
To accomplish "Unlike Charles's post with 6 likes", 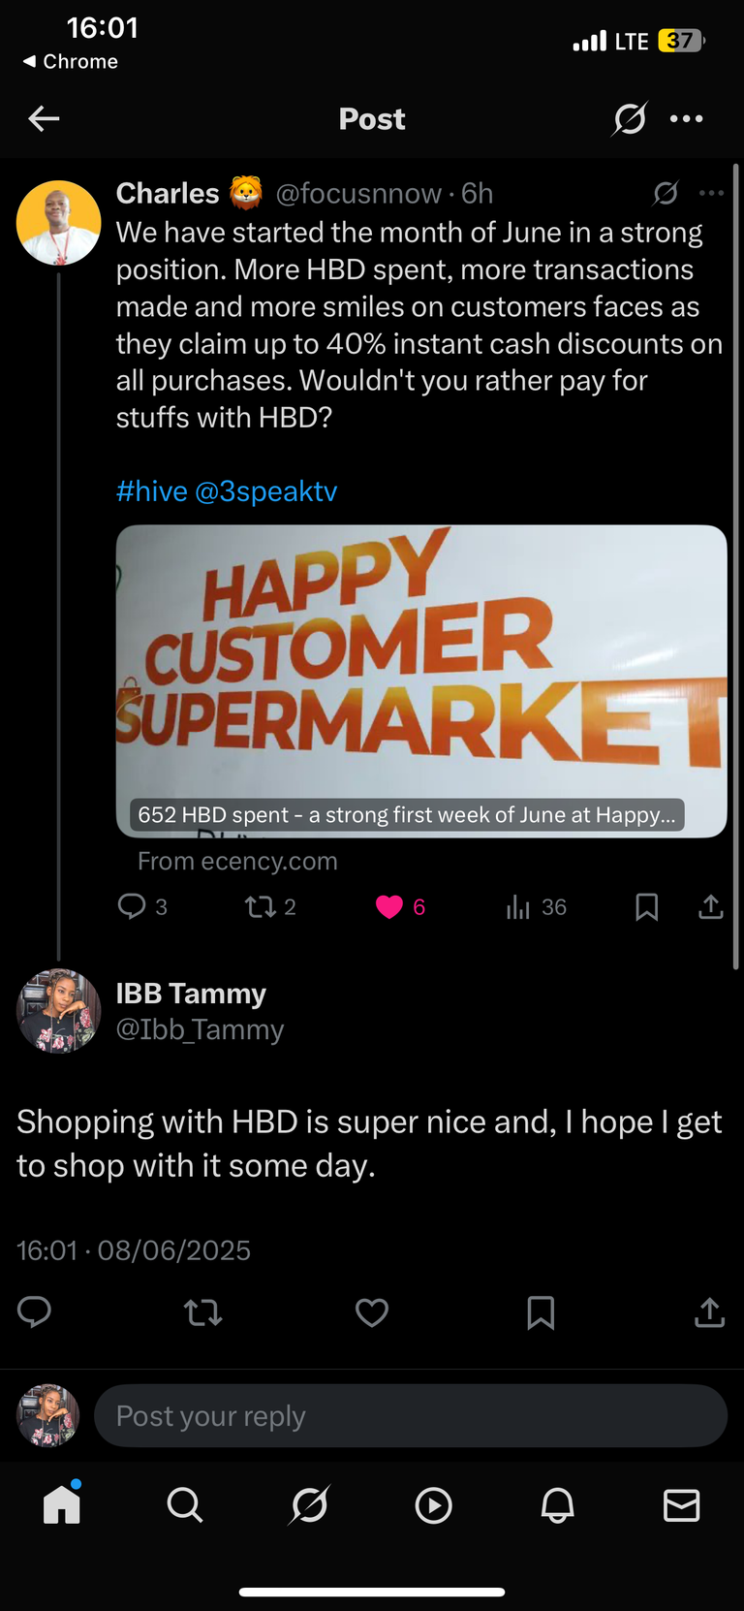I will click(400, 906).
